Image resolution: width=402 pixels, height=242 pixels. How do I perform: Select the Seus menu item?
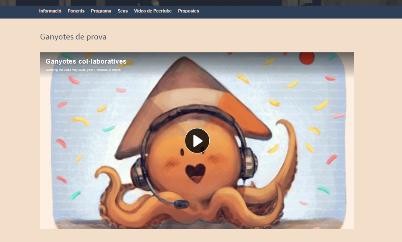coord(122,11)
